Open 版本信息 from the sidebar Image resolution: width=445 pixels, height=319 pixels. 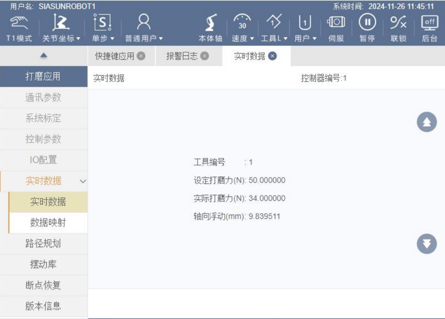tap(43, 306)
